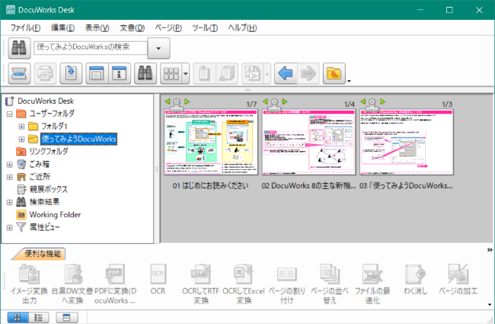Click the stacked pages unbind icon
The width and height of the screenshot is (495, 324).
(x=227, y=73)
